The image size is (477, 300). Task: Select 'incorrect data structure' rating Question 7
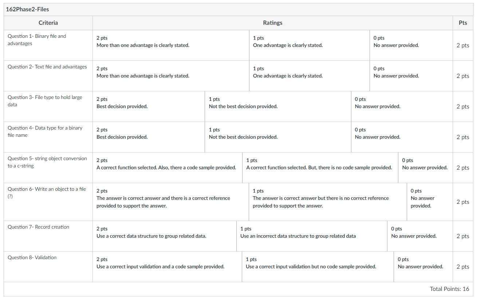[312, 236]
